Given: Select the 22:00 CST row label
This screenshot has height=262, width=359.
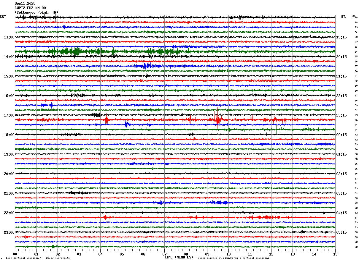Looking at the screenshot, I should click(9, 213).
